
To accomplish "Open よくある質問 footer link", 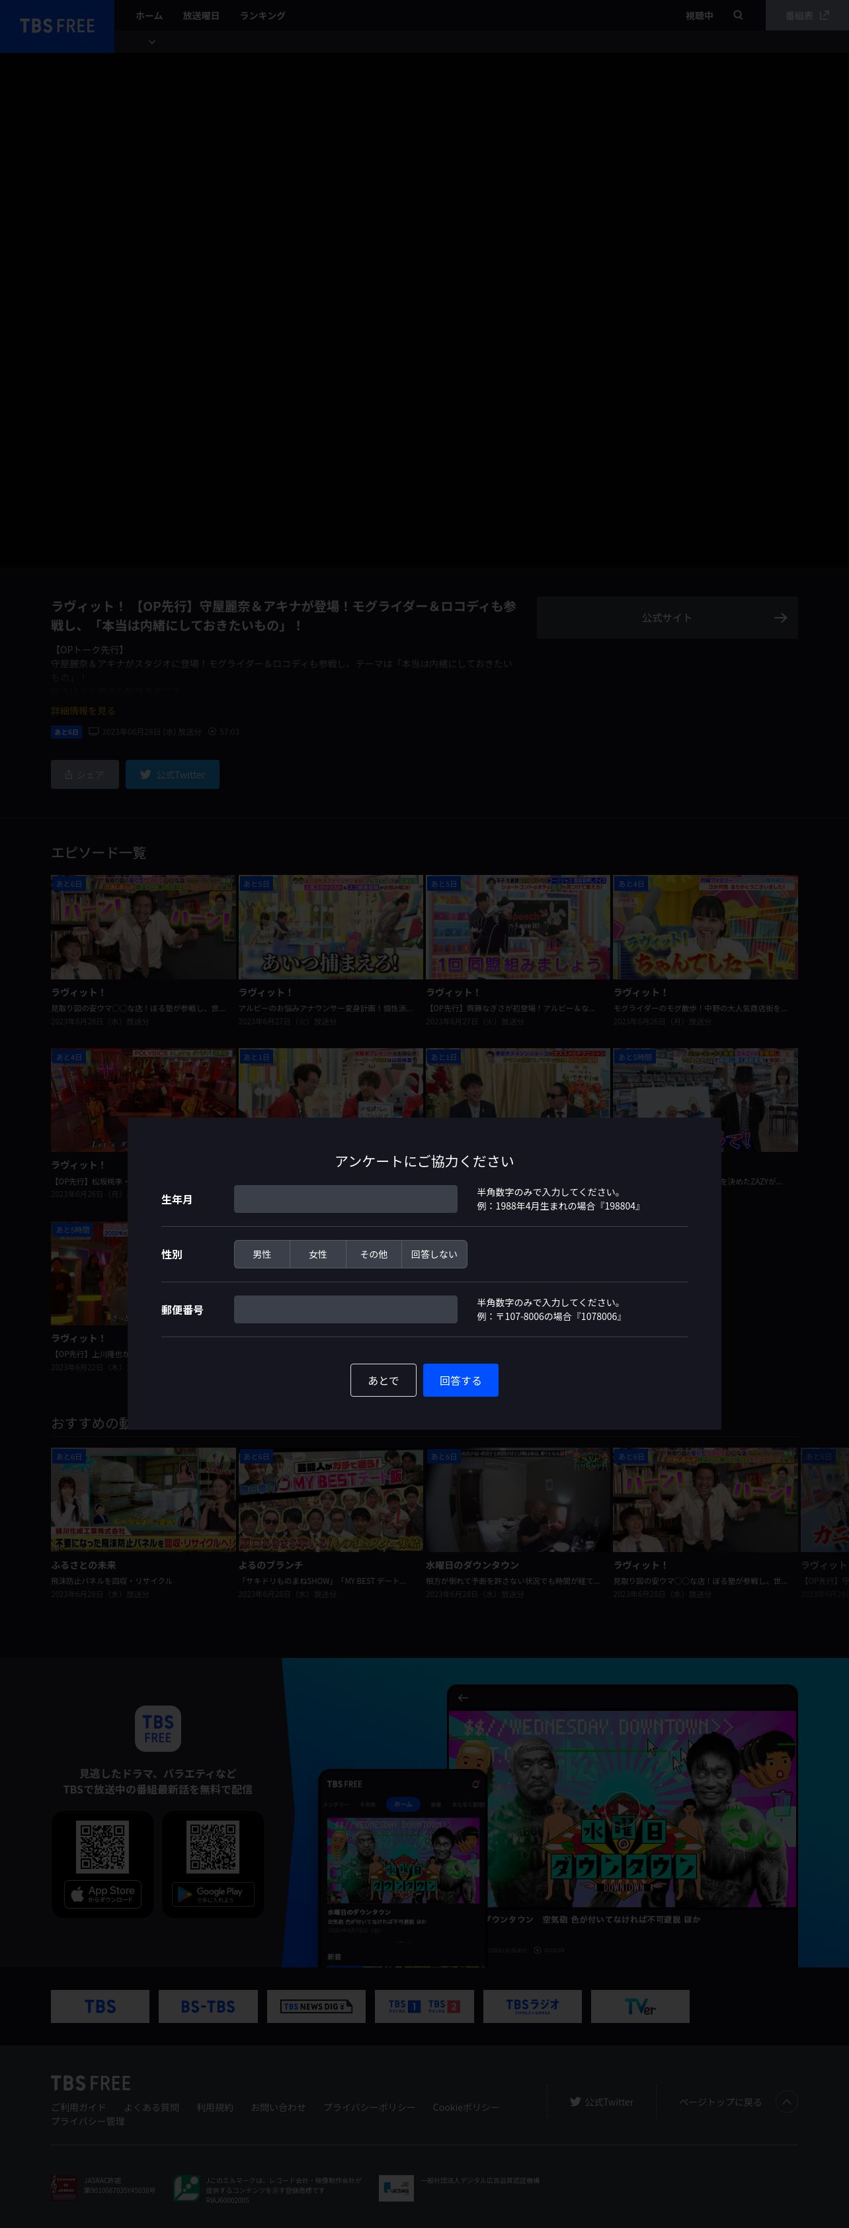I will pos(151,2107).
